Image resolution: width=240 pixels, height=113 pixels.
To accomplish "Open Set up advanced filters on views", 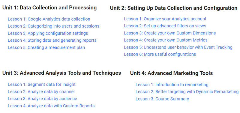I will coord(165,26).
